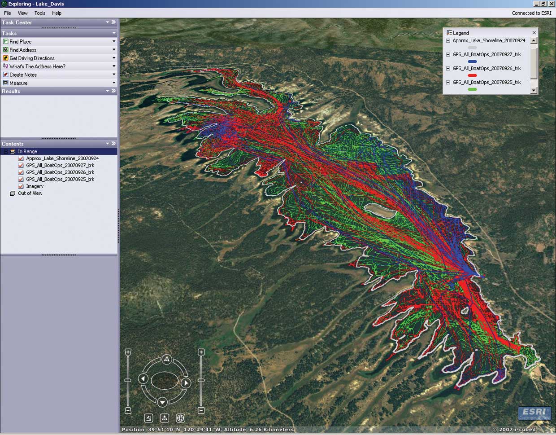Click the north arrow on navigation ring

[x=167, y=359]
